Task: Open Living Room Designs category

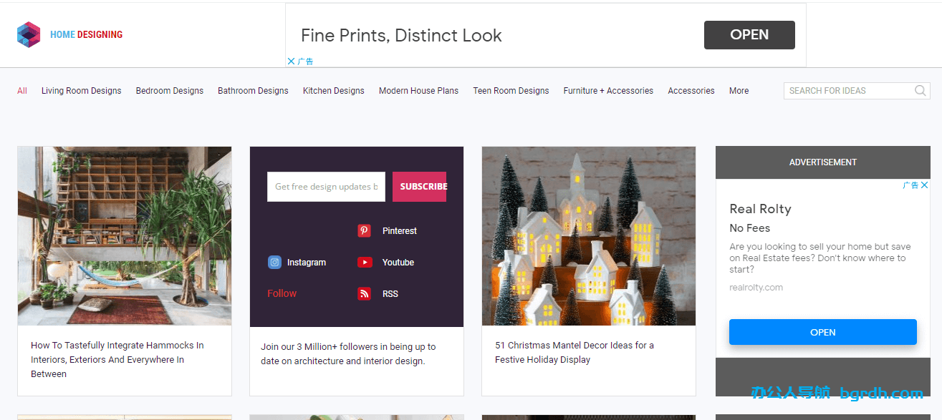Action: click(81, 91)
